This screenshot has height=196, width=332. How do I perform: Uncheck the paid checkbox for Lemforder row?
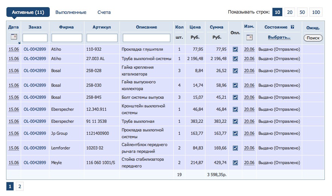236,148
